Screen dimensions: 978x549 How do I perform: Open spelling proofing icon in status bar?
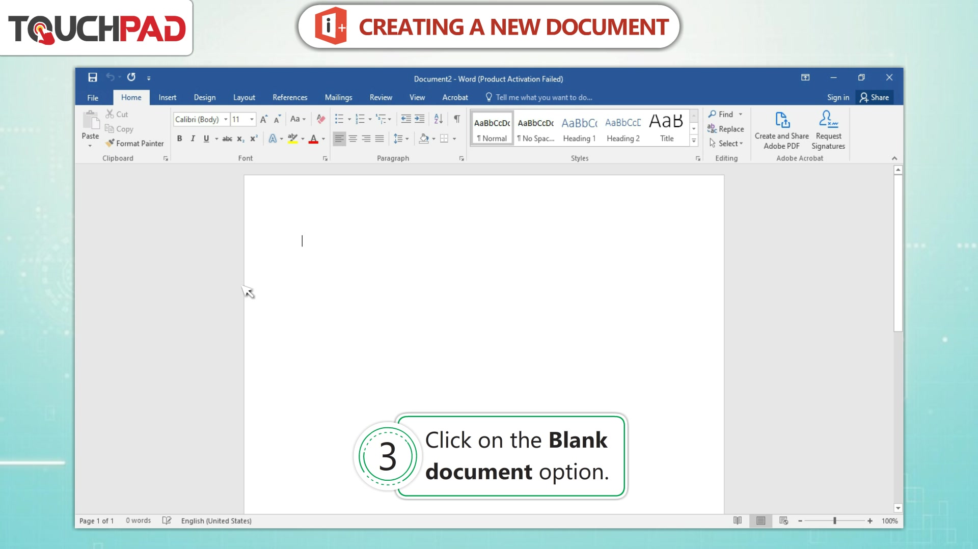click(x=167, y=520)
